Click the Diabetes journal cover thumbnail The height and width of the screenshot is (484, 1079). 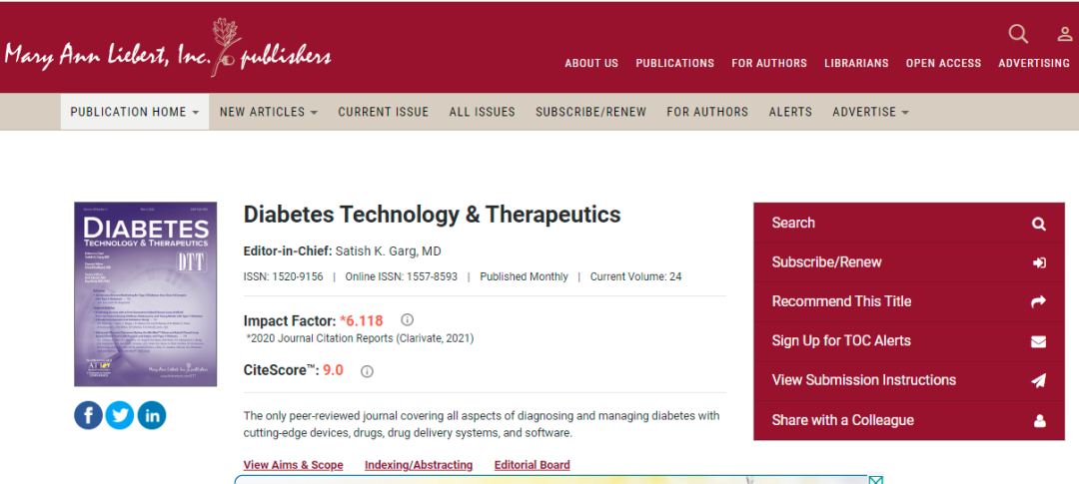[145, 293]
